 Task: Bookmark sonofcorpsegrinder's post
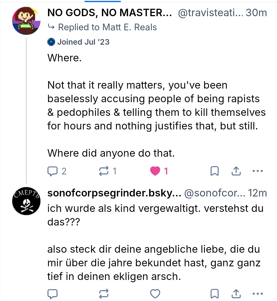coord(214,294)
